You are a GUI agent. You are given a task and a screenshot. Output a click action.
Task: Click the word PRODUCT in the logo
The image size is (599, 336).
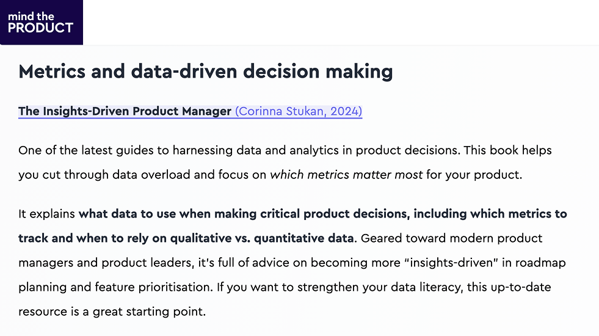[x=40, y=28]
